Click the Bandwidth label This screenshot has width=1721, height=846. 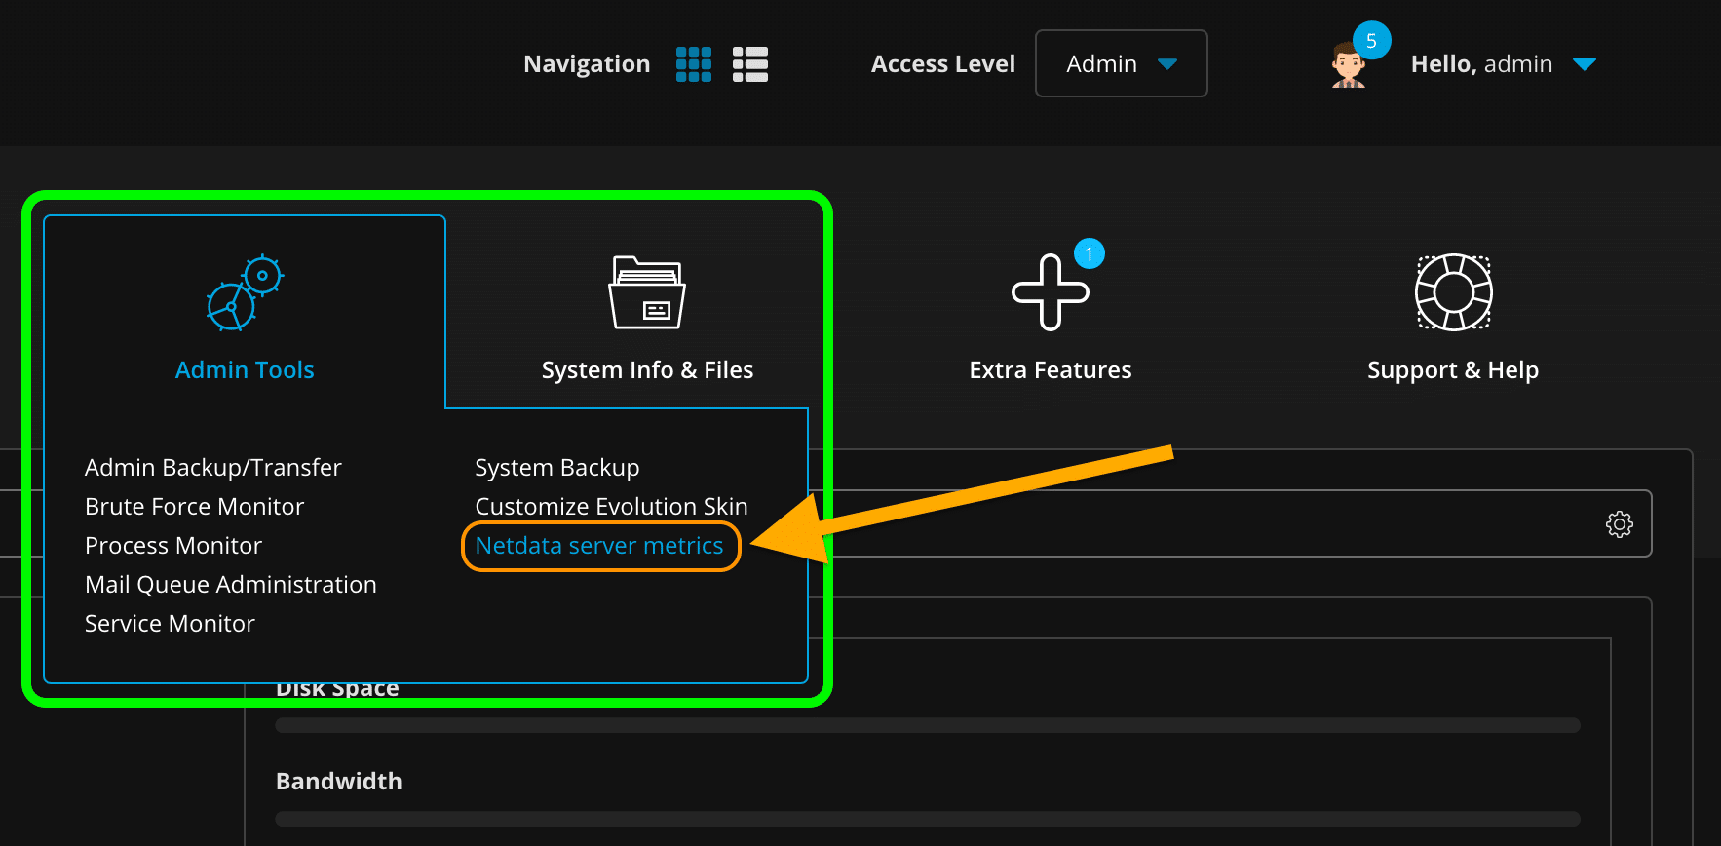339,782
